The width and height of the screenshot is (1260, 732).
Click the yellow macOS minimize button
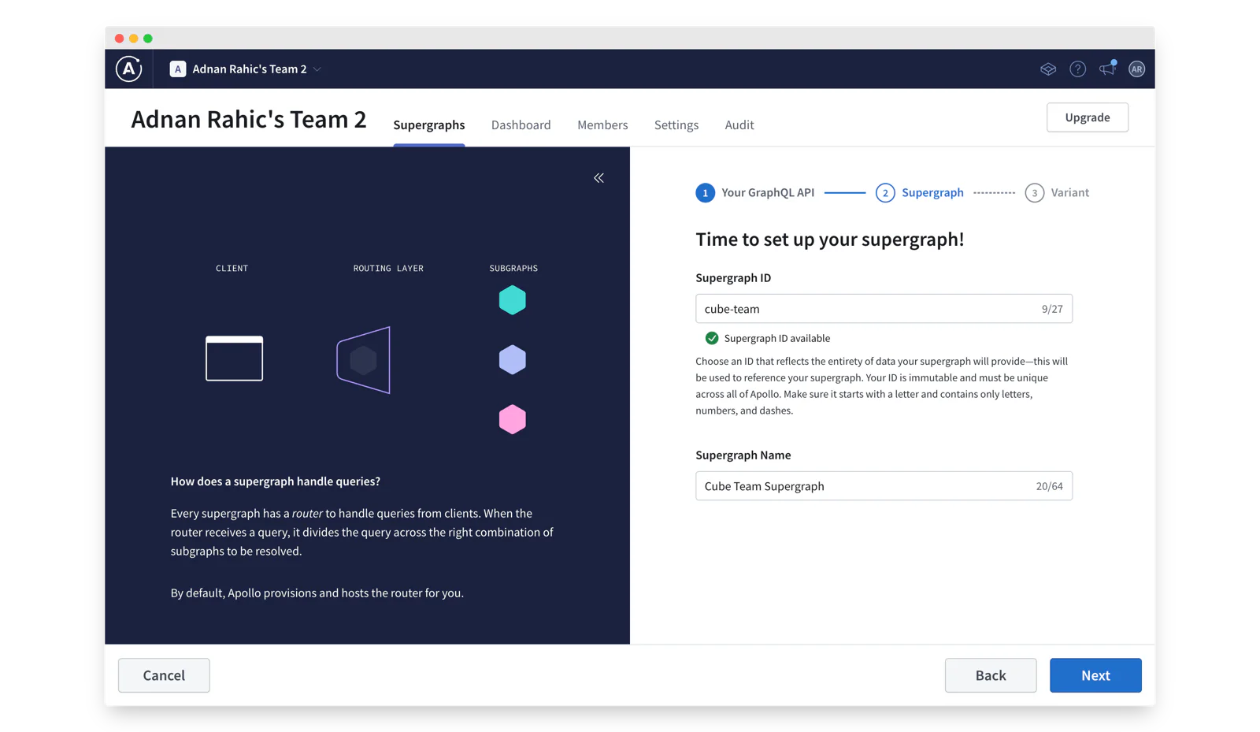(134, 38)
